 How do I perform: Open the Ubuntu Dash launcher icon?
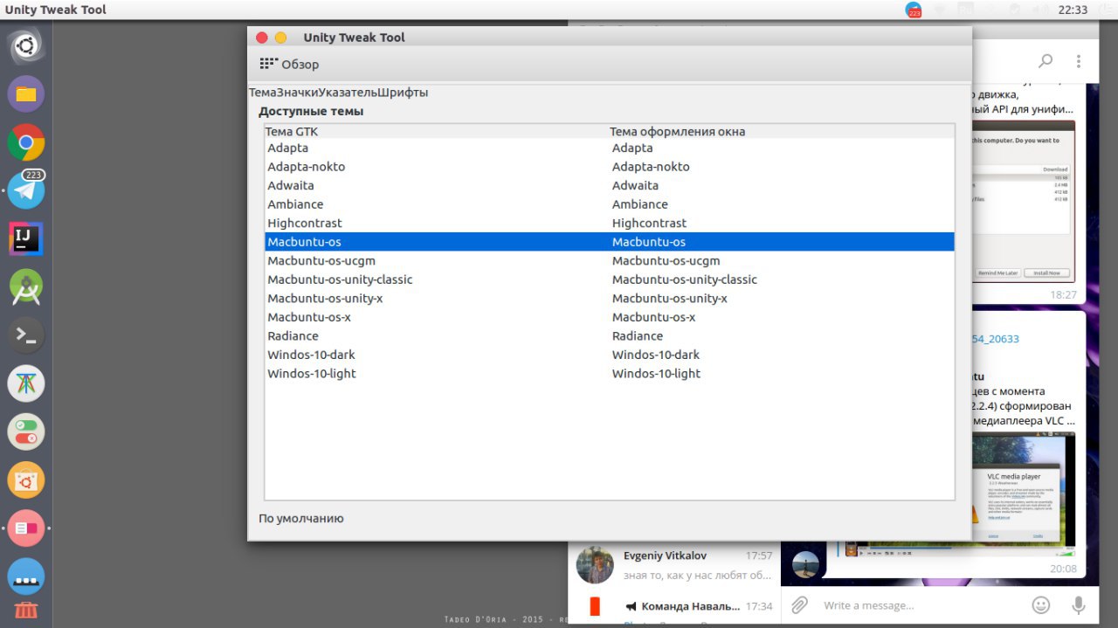[x=26, y=45]
